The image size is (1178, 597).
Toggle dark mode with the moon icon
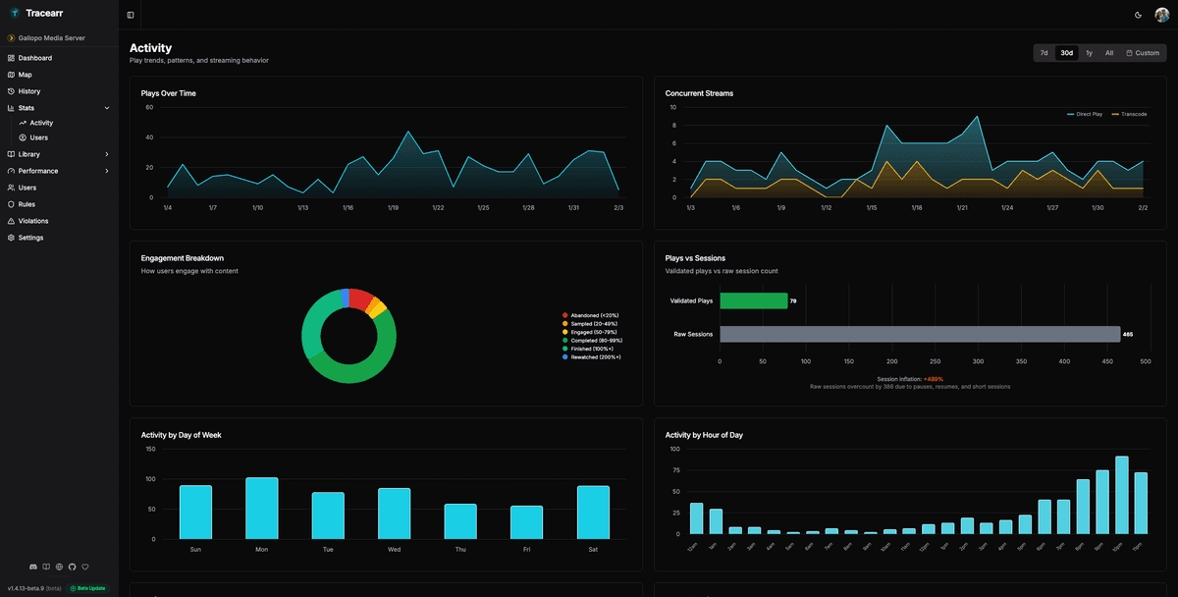(x=1137, y=15)
